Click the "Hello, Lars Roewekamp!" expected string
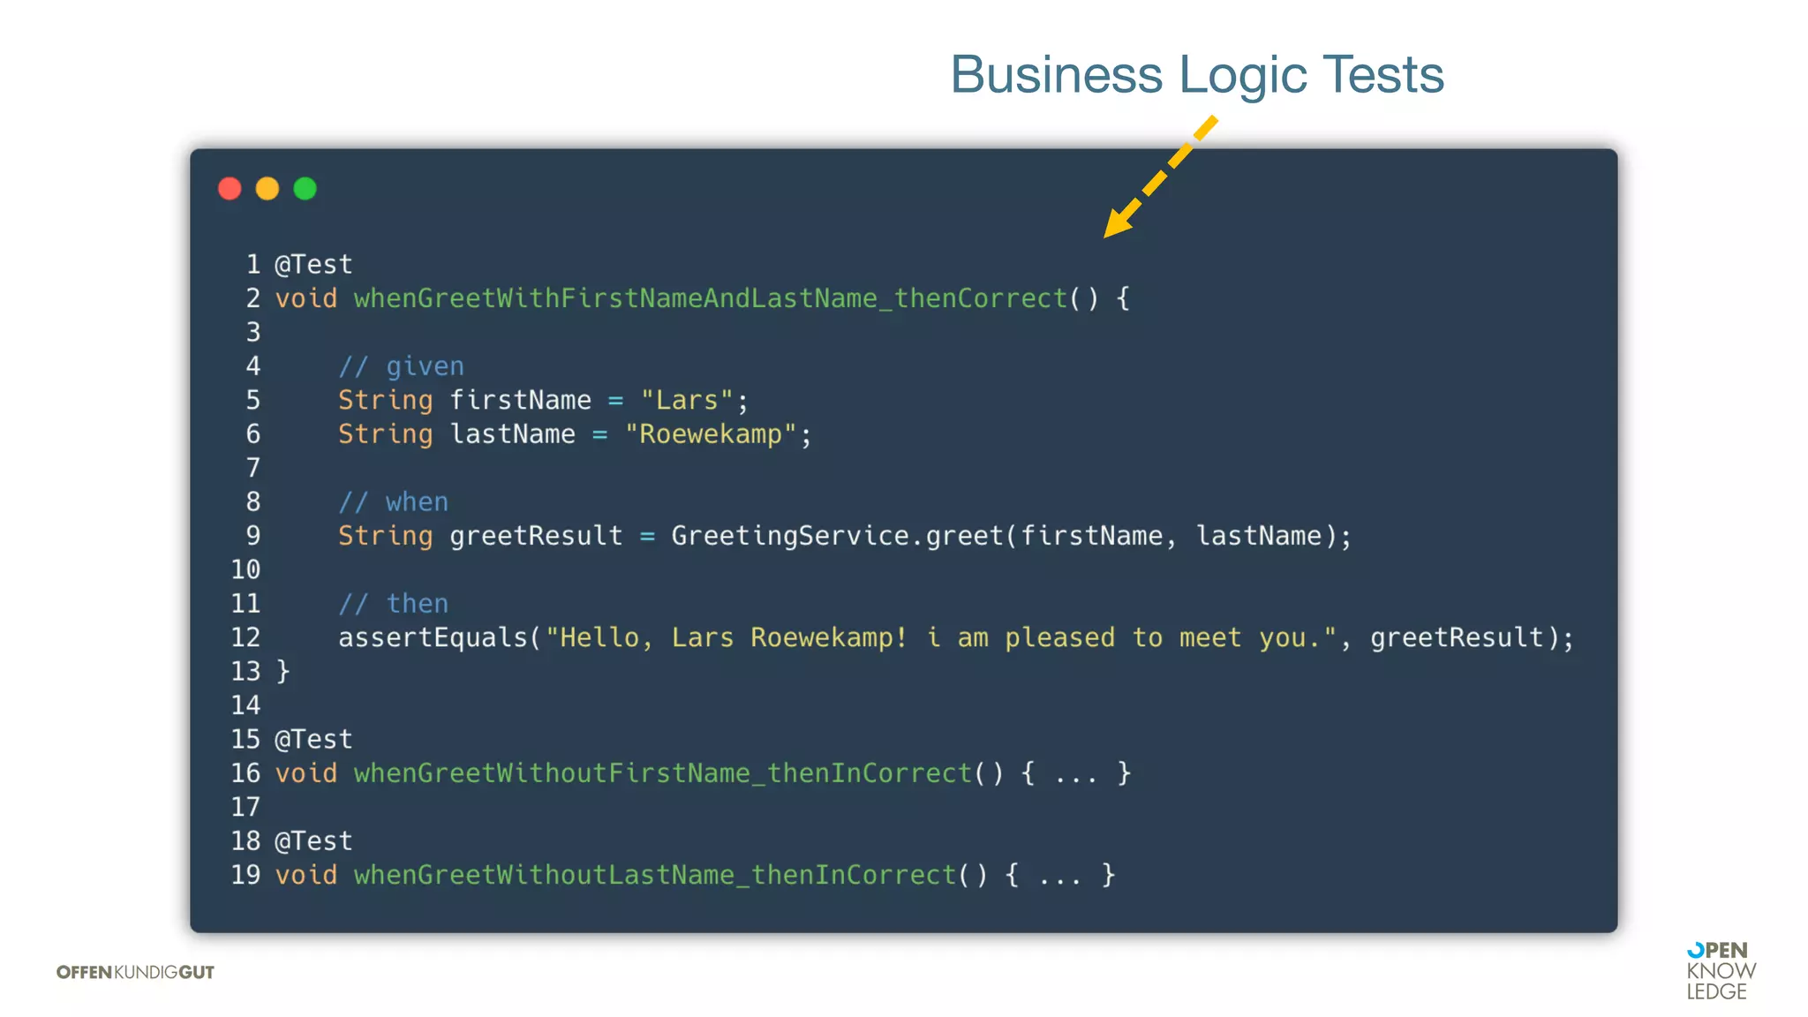This screenshot has height=1017, width=1808. [x=941, y=637]
